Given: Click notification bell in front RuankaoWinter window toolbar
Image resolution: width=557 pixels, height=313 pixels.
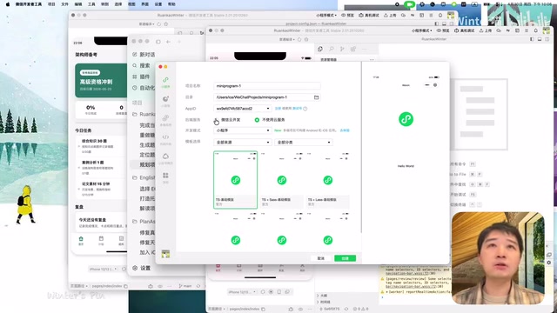Looking at the screenshot, I should pos(536,30).
